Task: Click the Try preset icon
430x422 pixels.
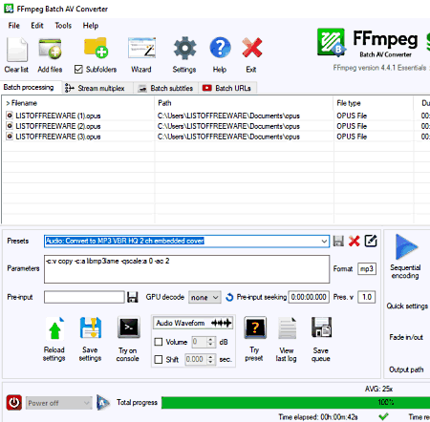Action: pos(255,327)
